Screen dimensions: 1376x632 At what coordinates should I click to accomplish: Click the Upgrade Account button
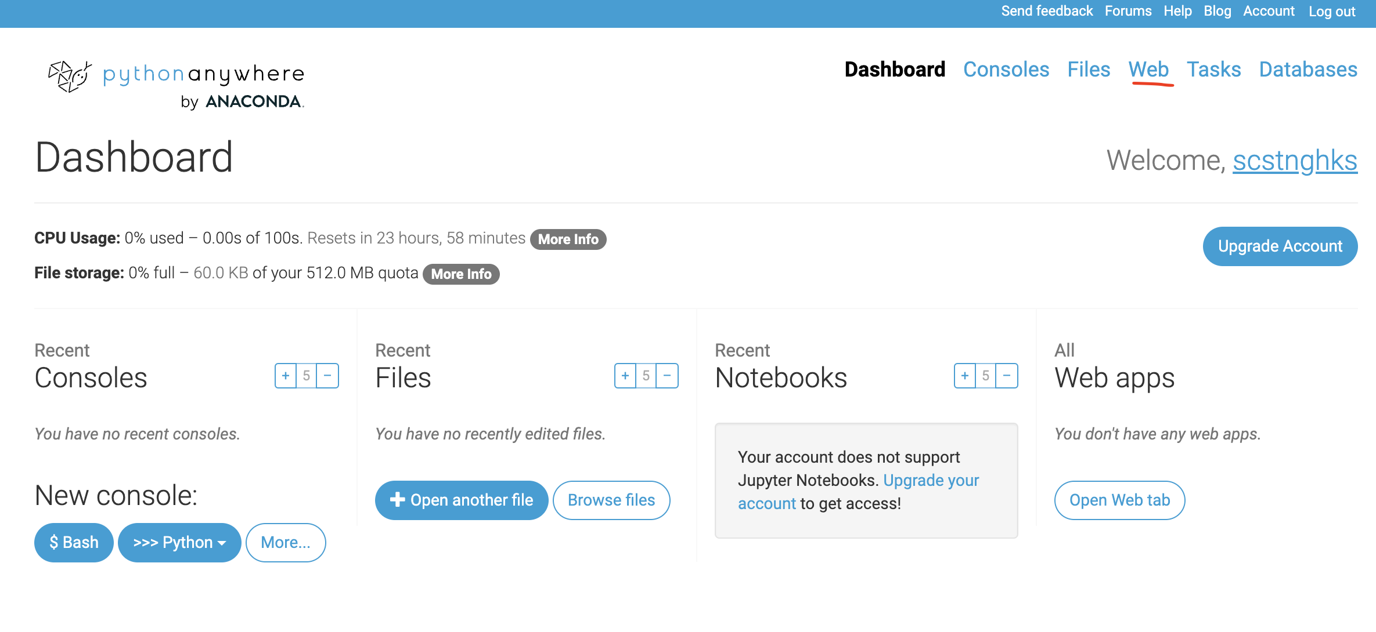click(1280, 246)
